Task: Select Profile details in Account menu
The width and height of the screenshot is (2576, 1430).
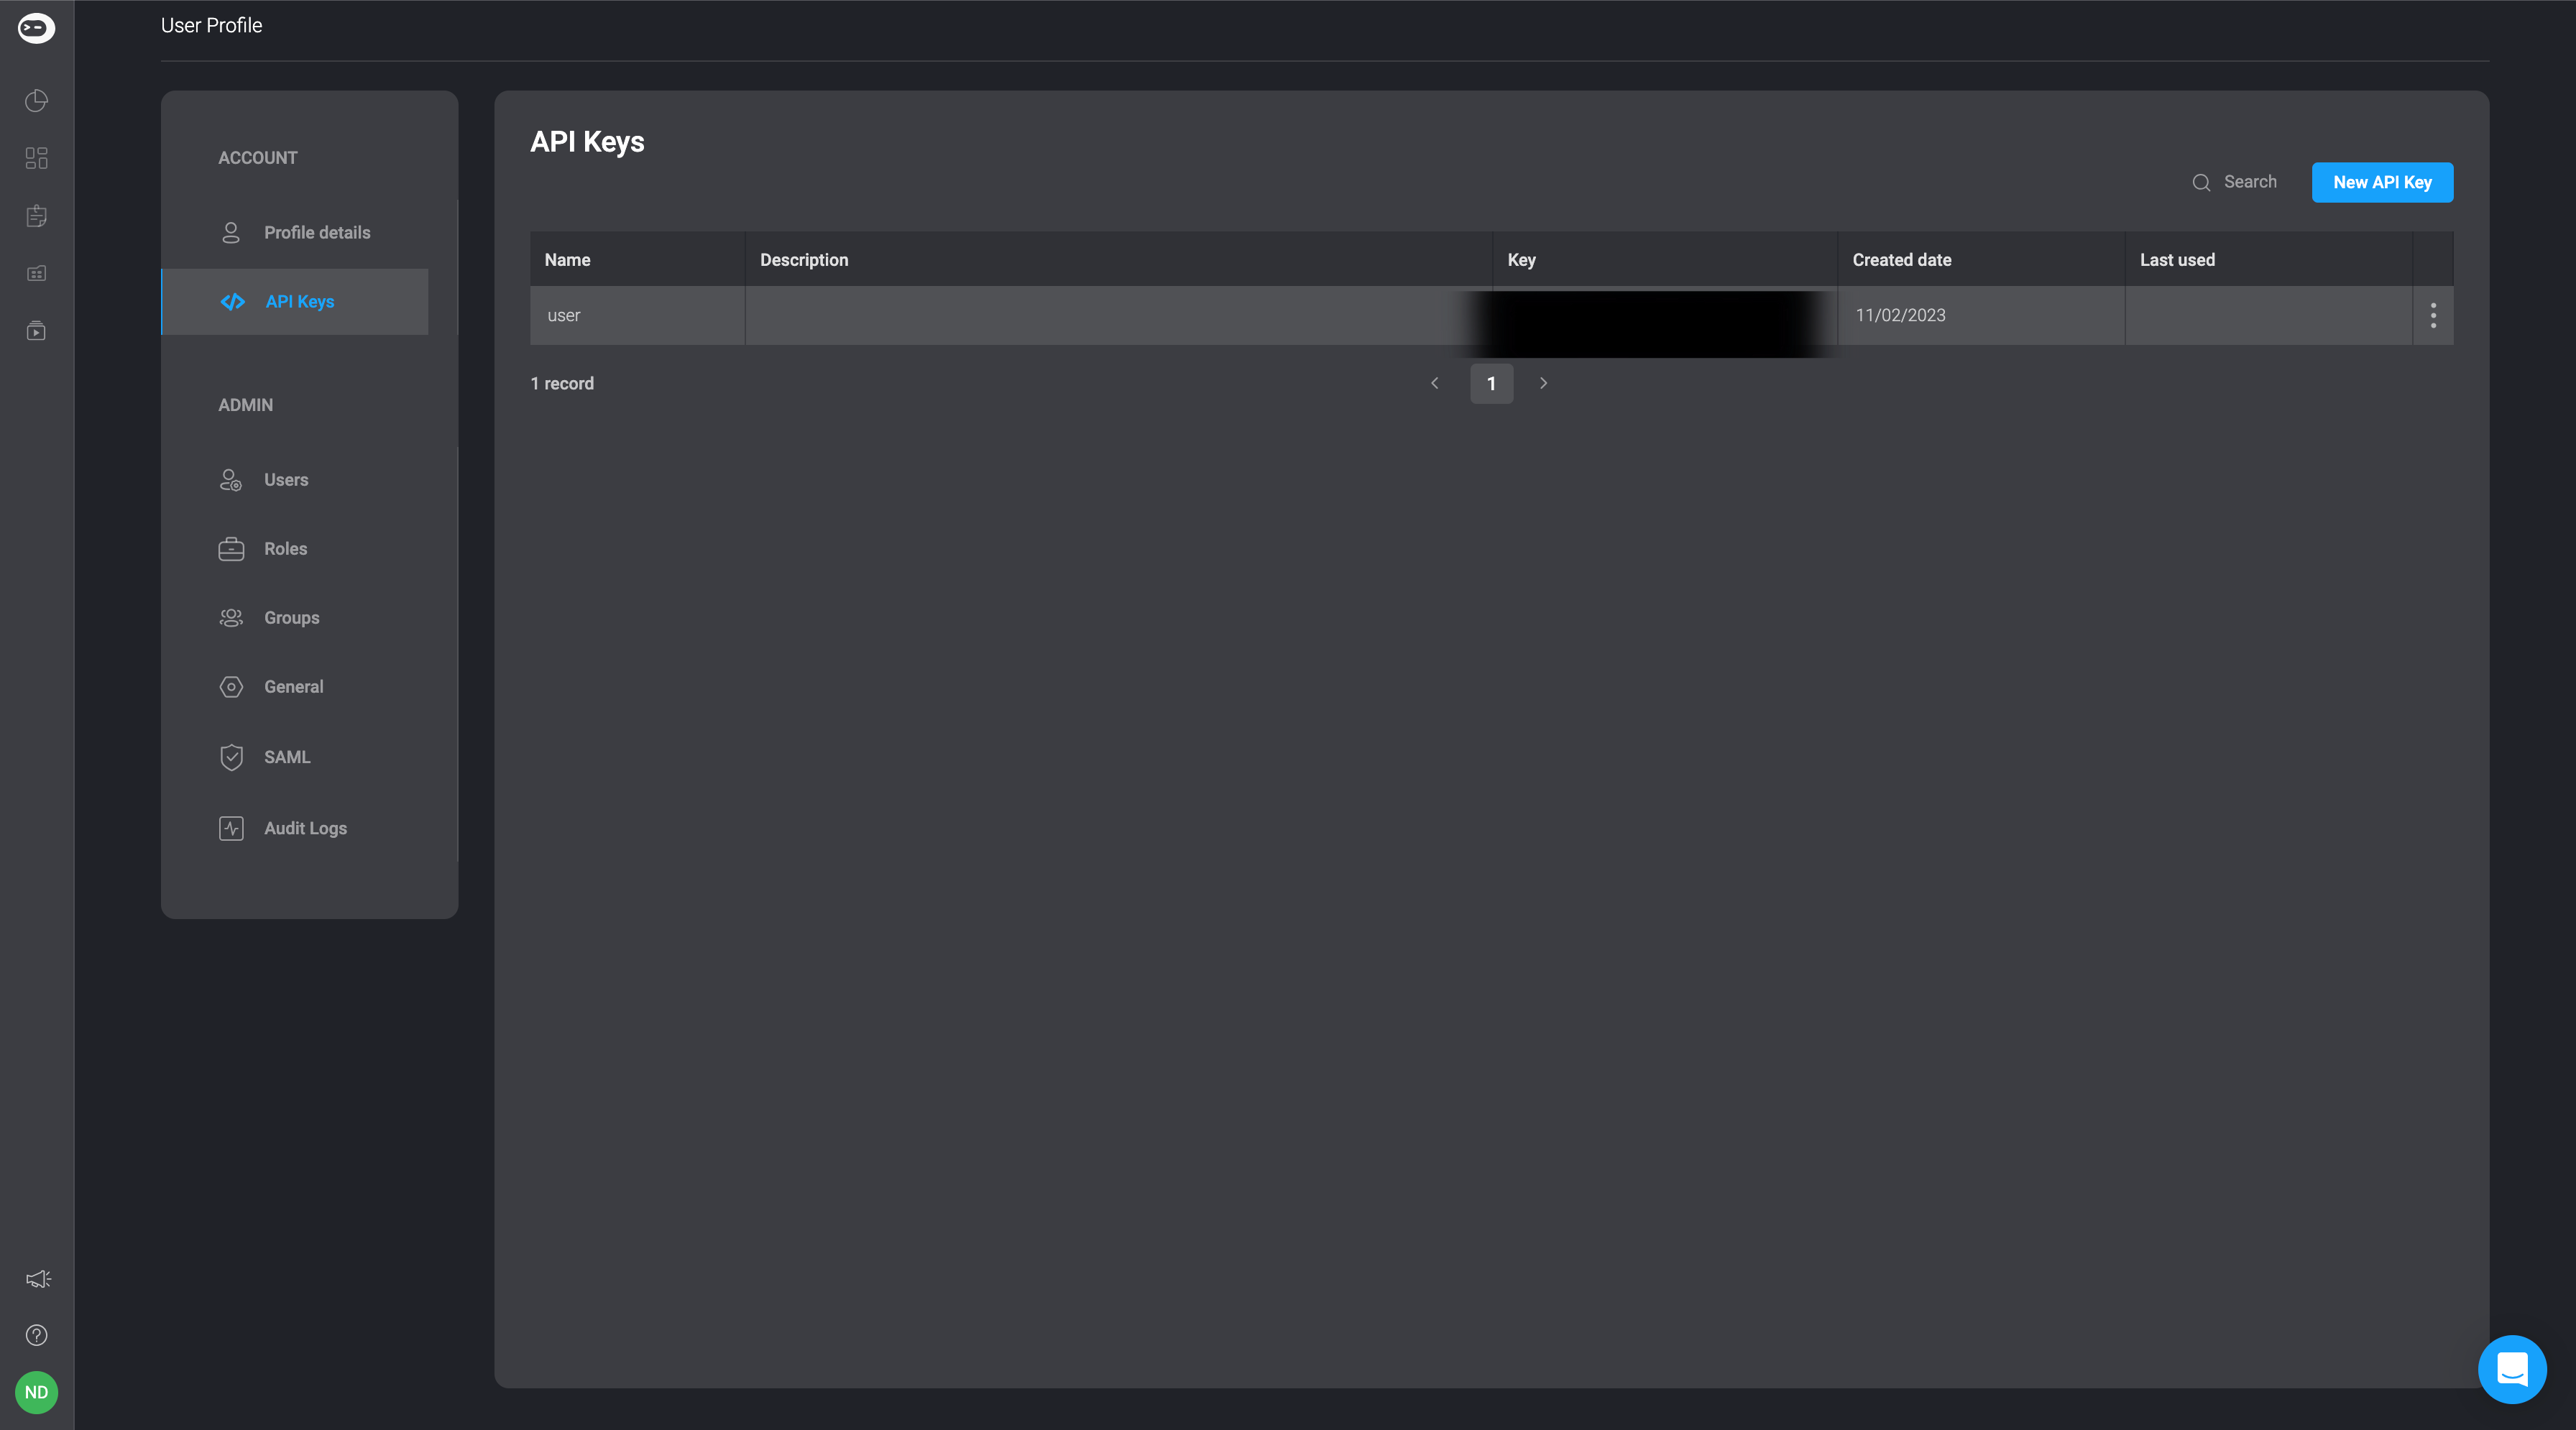Action: [x=316, y=232]
